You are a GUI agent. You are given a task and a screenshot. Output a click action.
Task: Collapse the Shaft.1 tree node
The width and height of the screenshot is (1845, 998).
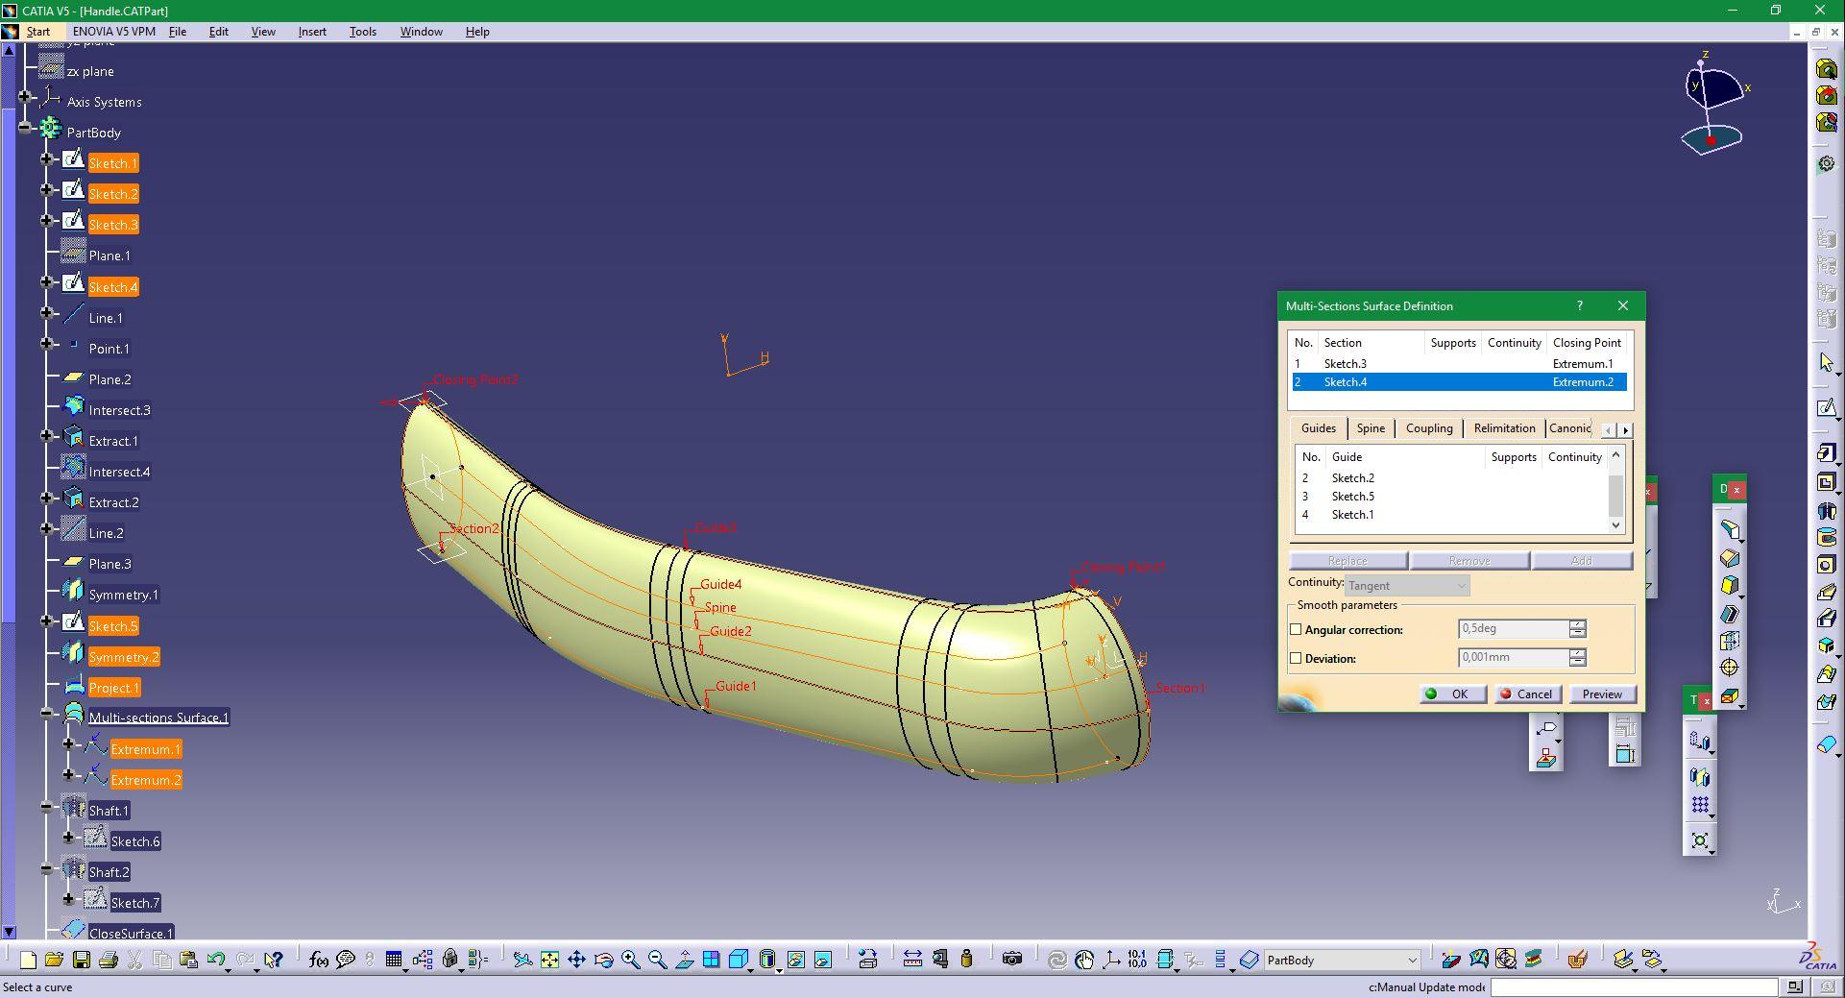(x=46, y=808)
